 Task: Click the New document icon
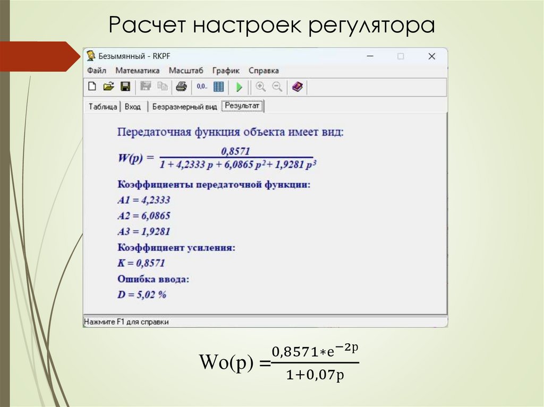(92, 86)
